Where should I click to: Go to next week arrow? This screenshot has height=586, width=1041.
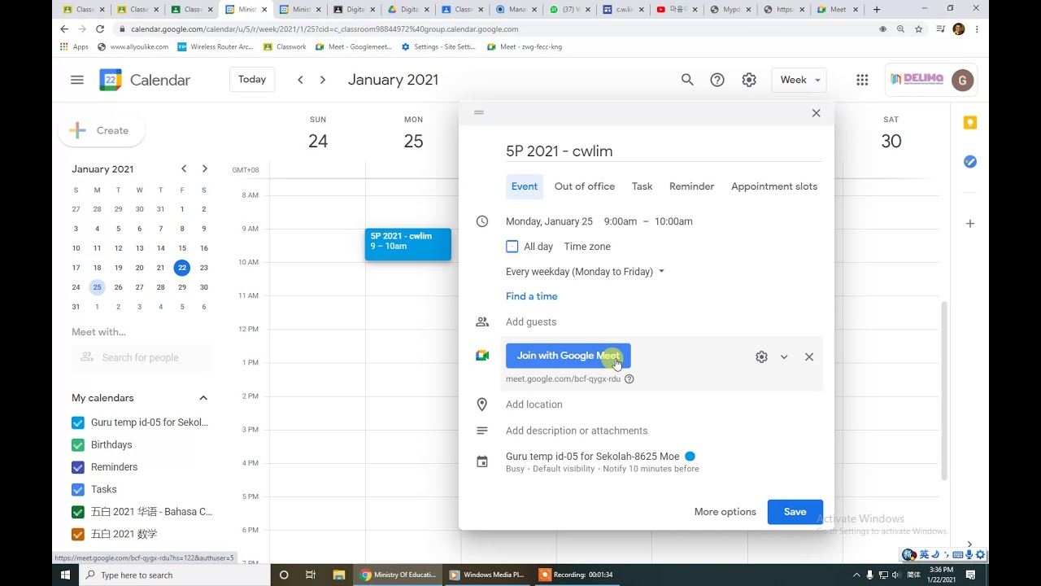(323, 80)
